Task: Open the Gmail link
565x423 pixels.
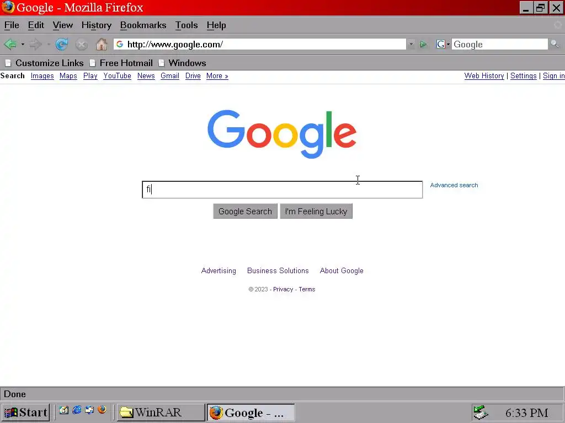Action: tap(170, 76)
